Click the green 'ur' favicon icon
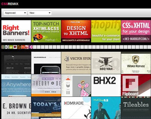This screenshot has height=119, width=151. [x=11, y=47]
